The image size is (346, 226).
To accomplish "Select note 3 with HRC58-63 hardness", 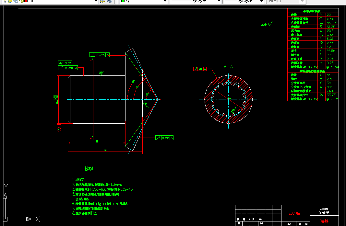I will [x=103, y=189].
